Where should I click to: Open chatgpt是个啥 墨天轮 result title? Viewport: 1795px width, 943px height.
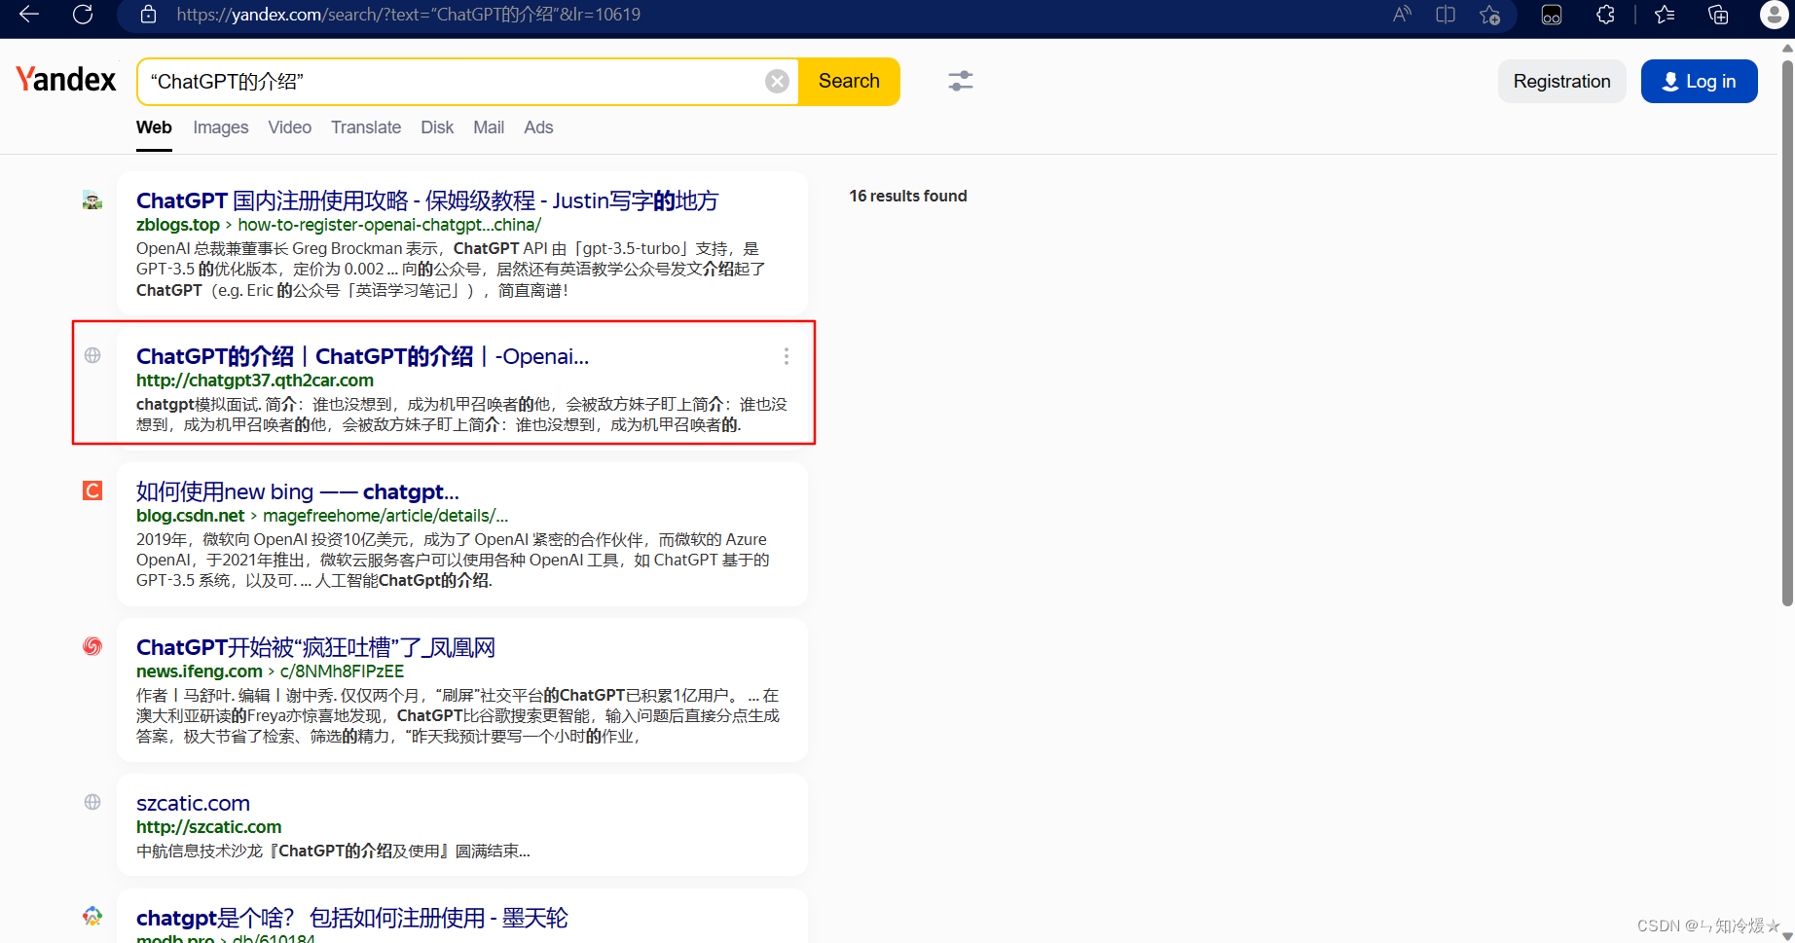352,918
